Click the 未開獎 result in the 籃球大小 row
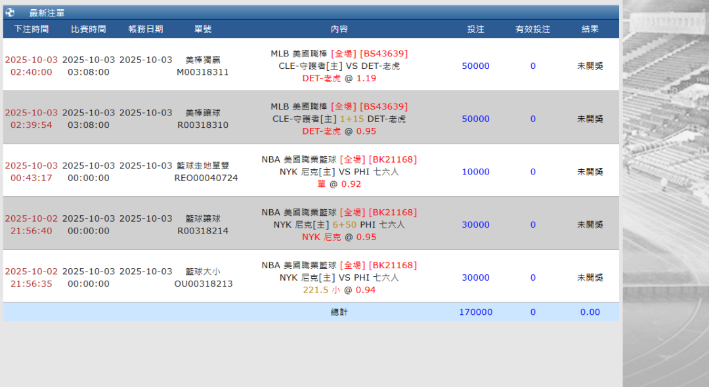 [x=590, y=277]
